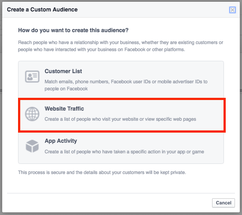This screenshot has height=215, width=242.
Task: Click the 'Match emails, phone numbers' description
Action: pos(126,85)
